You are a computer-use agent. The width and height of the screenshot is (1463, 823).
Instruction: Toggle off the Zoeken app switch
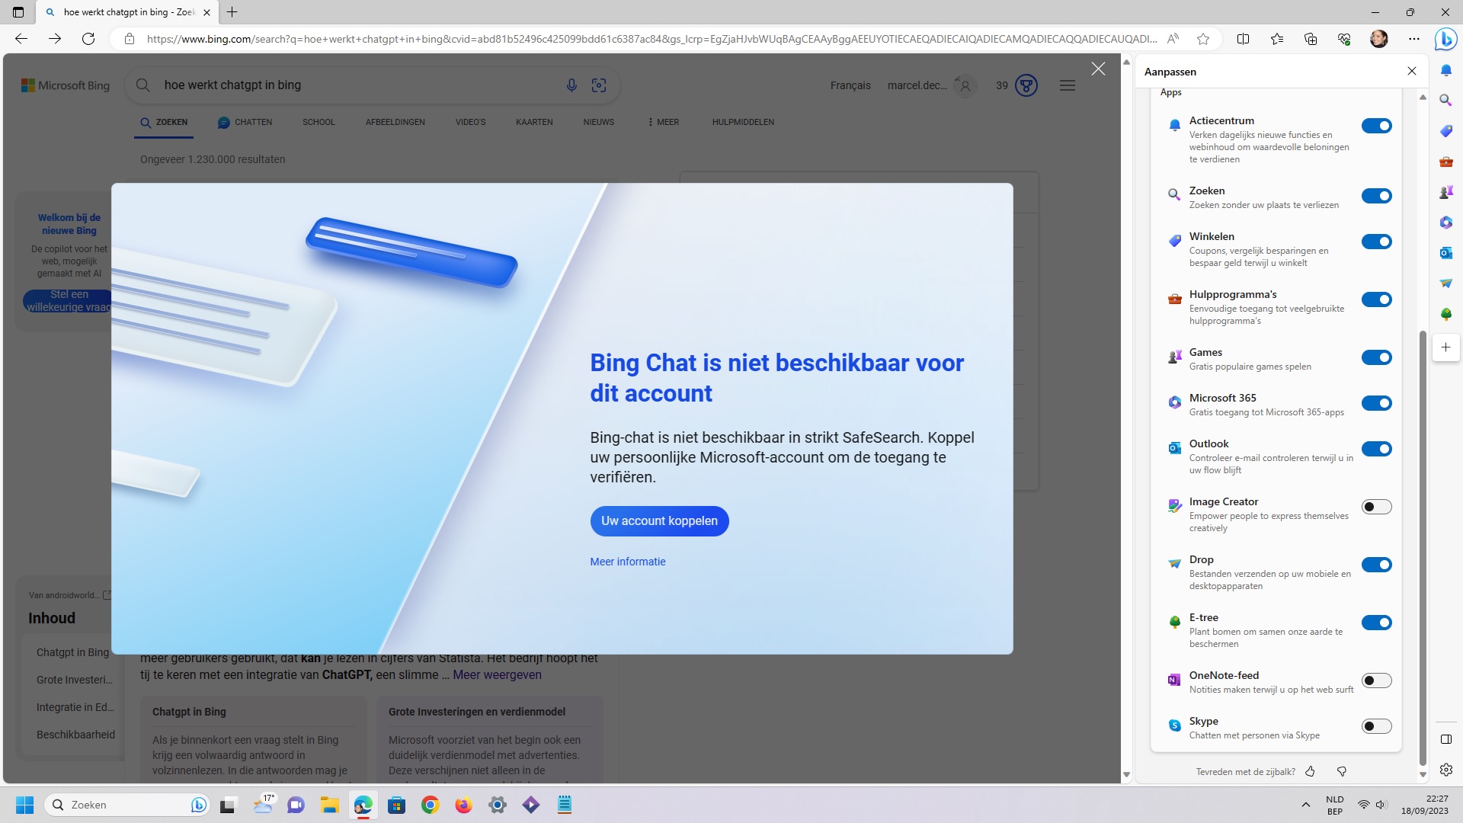(x=1376, y=196)
